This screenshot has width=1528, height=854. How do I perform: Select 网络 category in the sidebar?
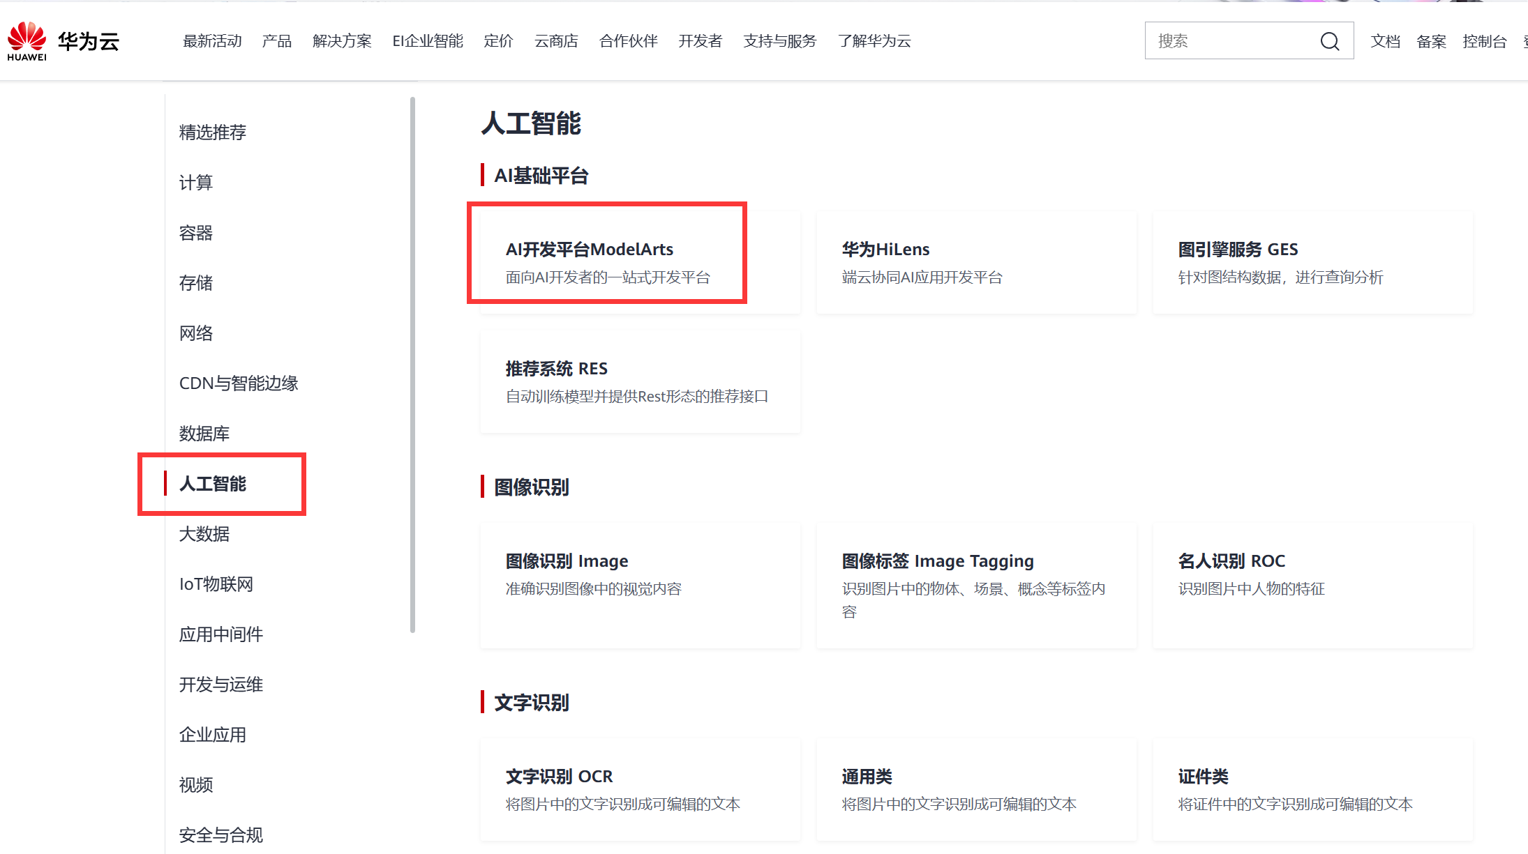pyautogui.click(x=195, y=333)
